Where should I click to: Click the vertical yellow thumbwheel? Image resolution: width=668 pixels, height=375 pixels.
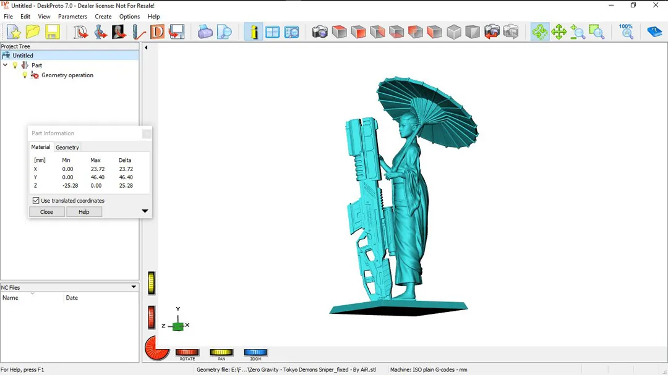[x=152, y=283]
